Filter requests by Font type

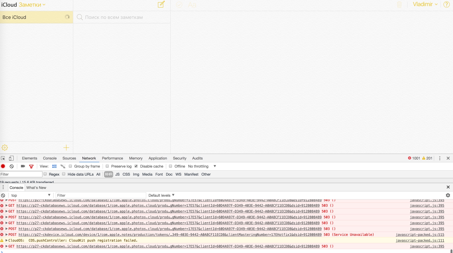pyautogui.click(x=159, y=174)
